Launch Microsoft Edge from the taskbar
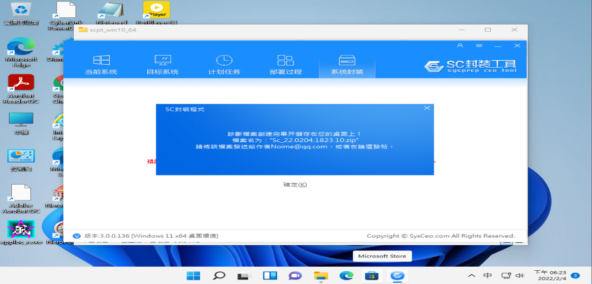Screen dimensions: 592x284 pyautogui.click(x=346, y=275)
